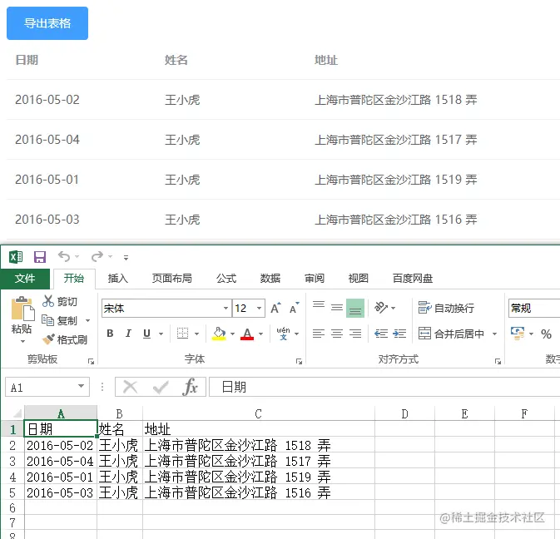Switch to the 页面布局 tab
The width and height of the screenshot is (560, 539).
(x=171, y=278)
